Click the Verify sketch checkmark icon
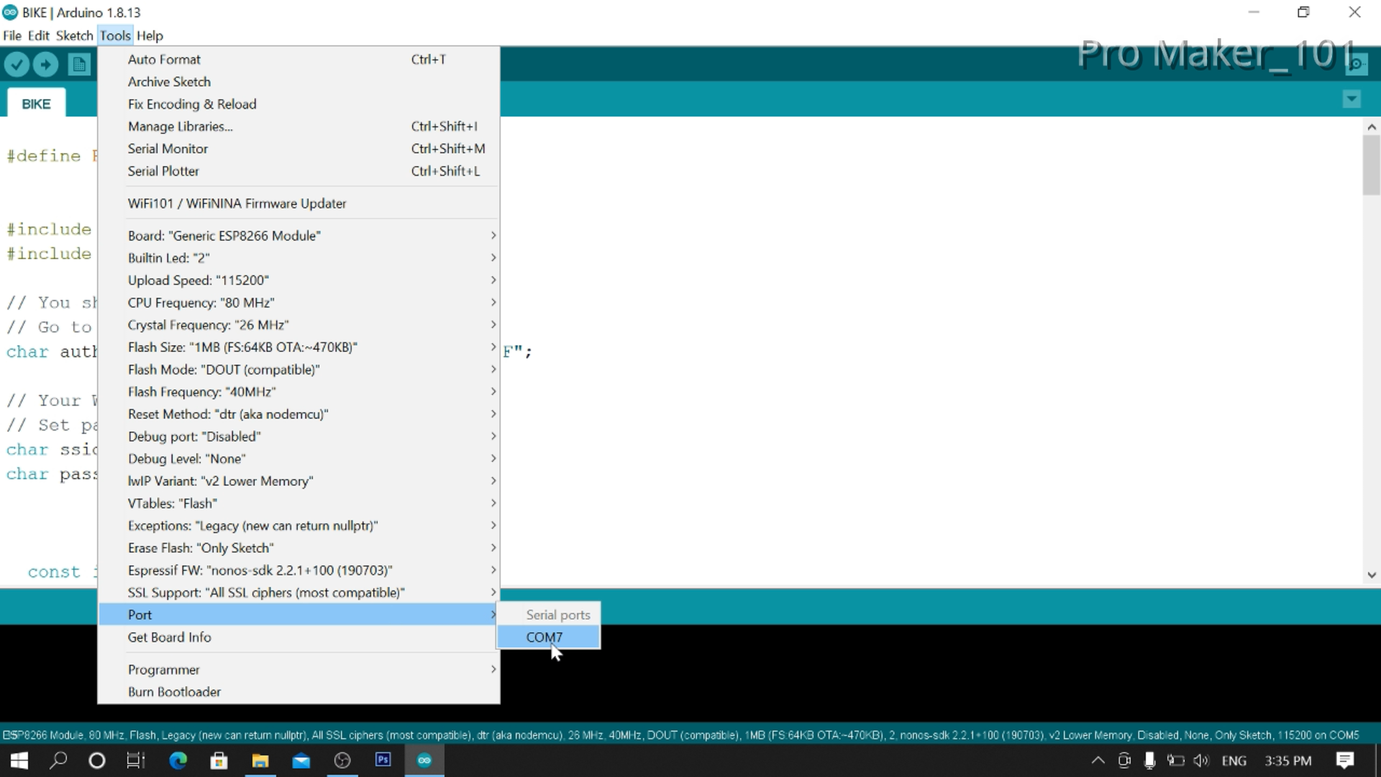1381x777 pixels. (17, 64)
